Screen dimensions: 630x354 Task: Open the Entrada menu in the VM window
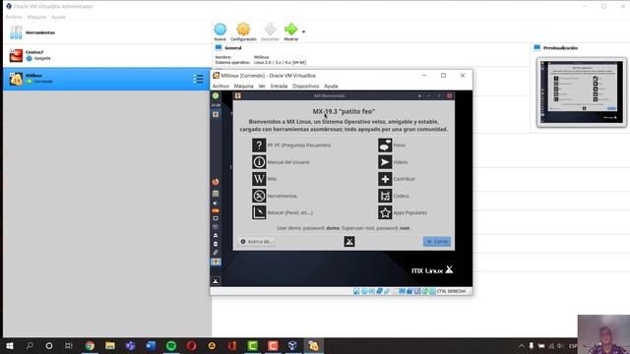coord(279,86)
